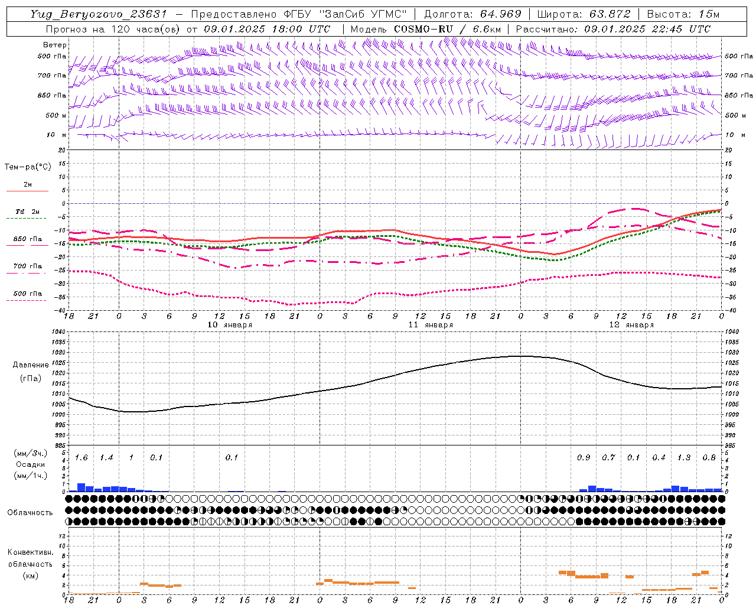Click the station title Yug_Beryozovo_23631

tap(99, 14)
